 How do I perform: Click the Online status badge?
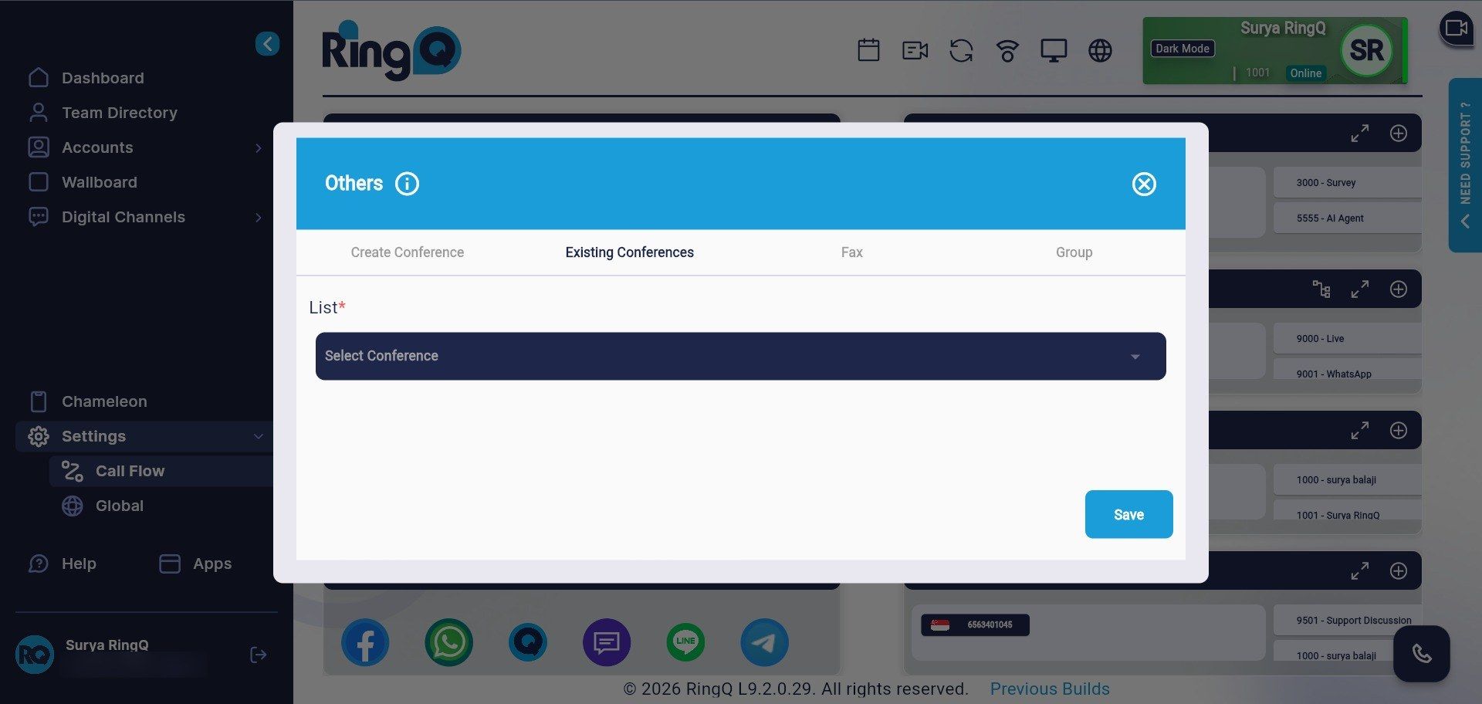pyautogui.click(x=1305, y=73)
